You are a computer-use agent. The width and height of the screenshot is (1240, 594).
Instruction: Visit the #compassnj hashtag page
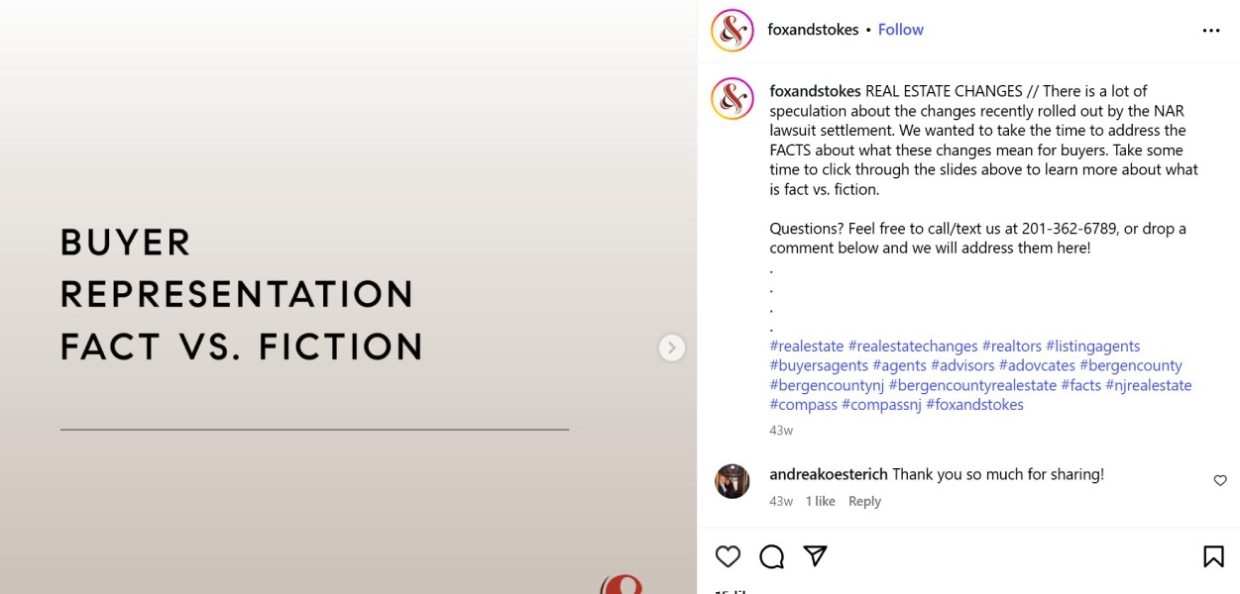[x=881, y=405]
